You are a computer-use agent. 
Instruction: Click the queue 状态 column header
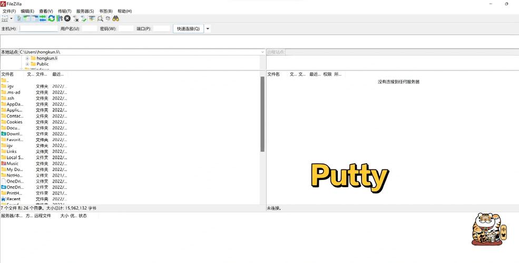[x=83, y=216]
